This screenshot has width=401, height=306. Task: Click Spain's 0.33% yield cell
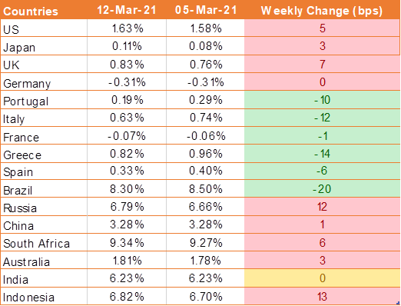(x=127, y=171)
